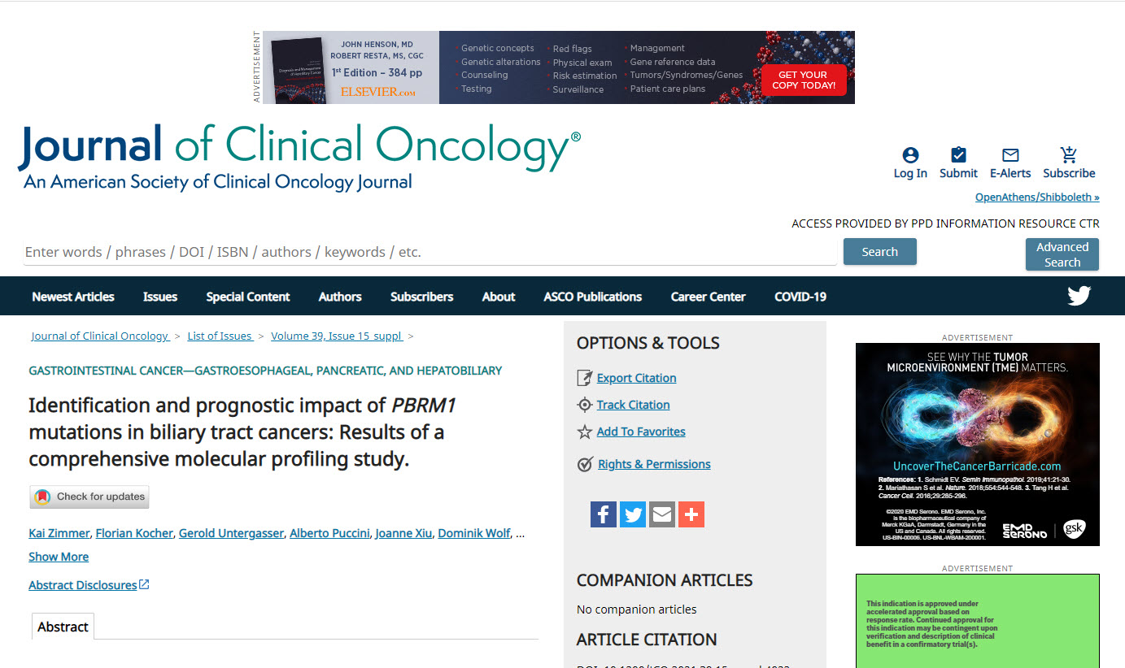Click the Rights & Permissions checkmark icon
This screenshot has height=668, width=1125.
click(585, 464)
